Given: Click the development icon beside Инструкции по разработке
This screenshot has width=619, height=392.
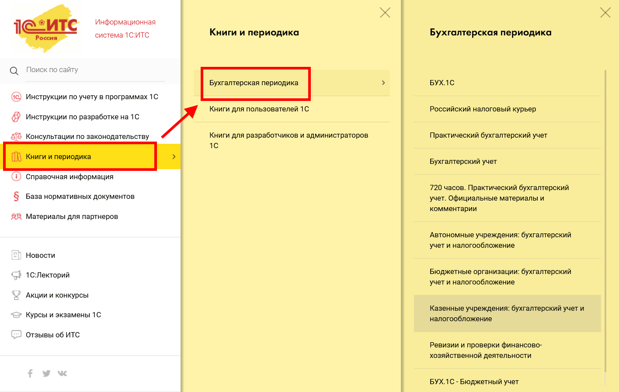Looking at the screenshot, I should pyautogui.click(x=16, y=117).
